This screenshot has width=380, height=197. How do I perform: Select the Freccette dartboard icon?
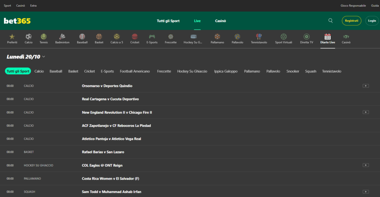[170, 37]
